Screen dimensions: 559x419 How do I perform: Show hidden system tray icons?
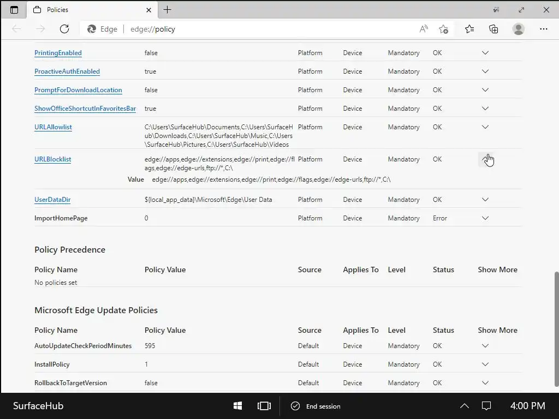(464, 406)
